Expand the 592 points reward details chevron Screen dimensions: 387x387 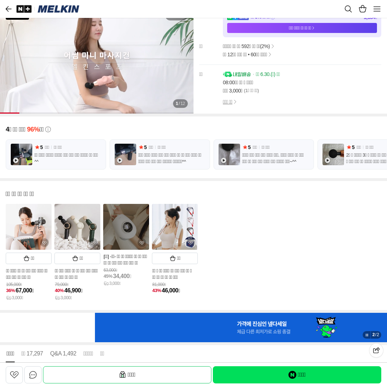[x=272, y=46]
